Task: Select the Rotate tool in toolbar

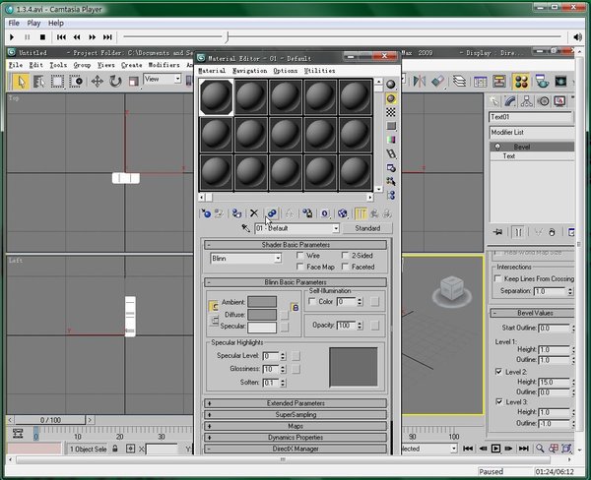Action: pos(115,82)
